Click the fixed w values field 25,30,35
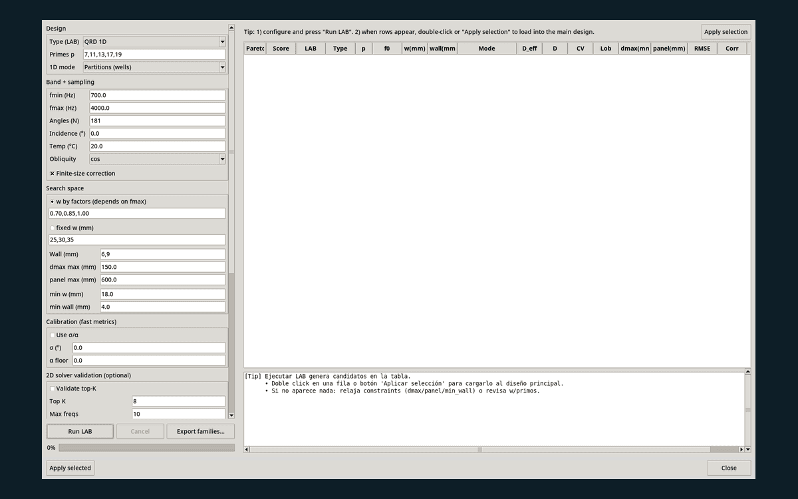798x499 pixels. (x=137, y=240)
